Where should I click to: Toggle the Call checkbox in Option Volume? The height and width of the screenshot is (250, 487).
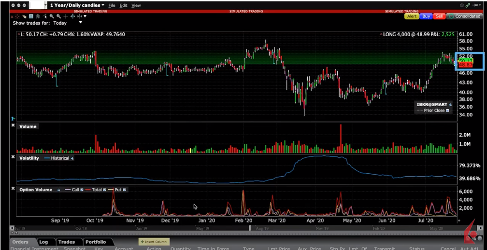click(82, 190)
